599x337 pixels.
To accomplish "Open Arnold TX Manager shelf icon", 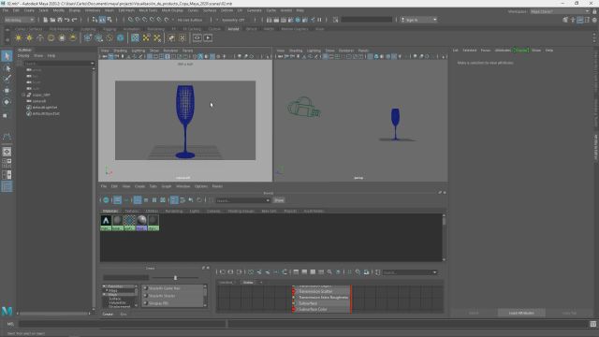I will [x=135, y=37].
